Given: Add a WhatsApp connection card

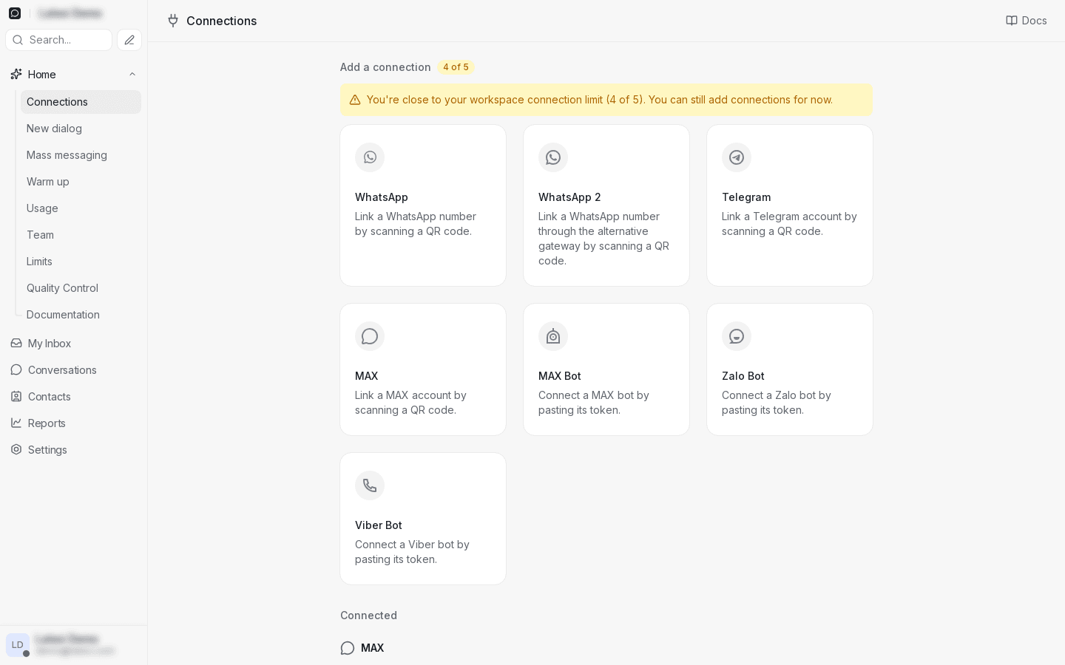Looking at the screenshot, I should pyautogui.click(x=423, y=205).
